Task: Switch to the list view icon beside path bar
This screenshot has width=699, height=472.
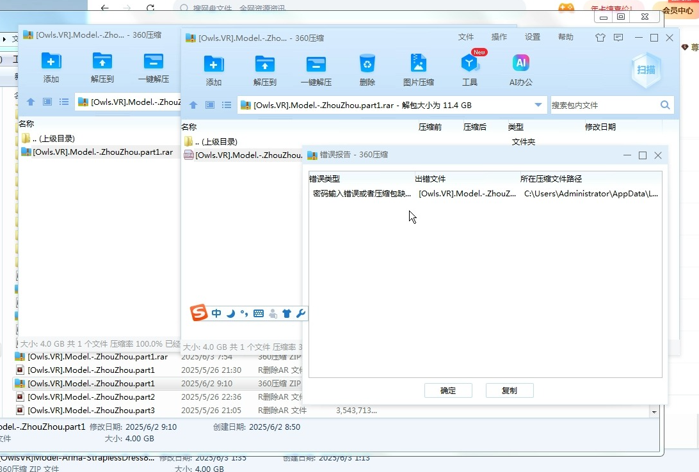Action: pyautogui.click(x=227, y=105)
